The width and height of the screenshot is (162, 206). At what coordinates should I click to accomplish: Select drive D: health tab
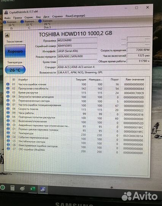[x=10, y=25]
